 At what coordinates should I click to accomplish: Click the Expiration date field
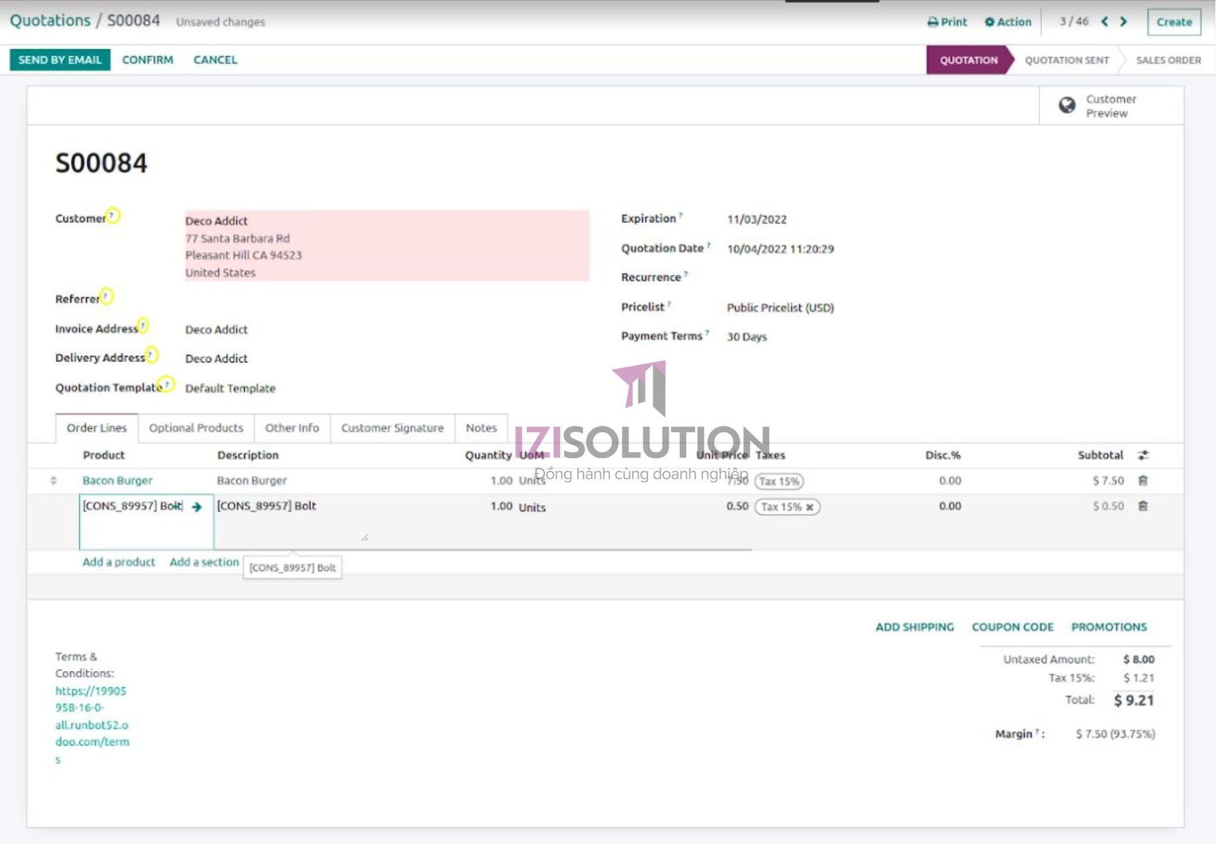(756, 219)
